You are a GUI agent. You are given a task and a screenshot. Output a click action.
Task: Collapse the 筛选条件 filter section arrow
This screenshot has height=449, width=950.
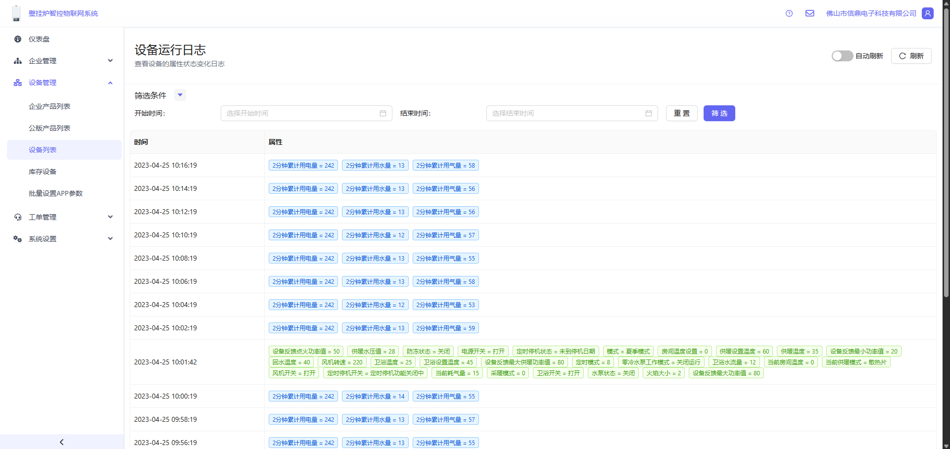click(180, 95)
